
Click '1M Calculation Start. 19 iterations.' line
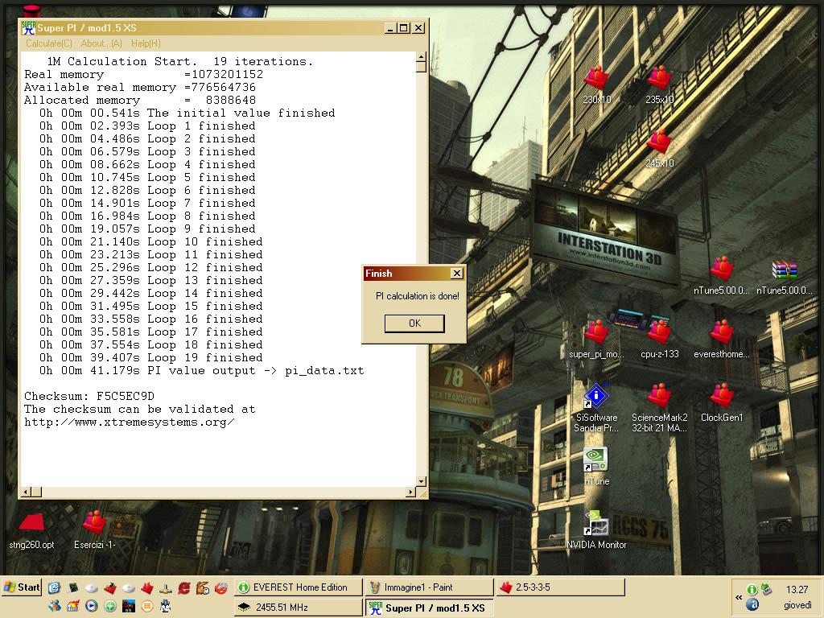179,61
